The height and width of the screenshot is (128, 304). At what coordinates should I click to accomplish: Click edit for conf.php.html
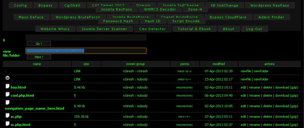click(243, 95)
